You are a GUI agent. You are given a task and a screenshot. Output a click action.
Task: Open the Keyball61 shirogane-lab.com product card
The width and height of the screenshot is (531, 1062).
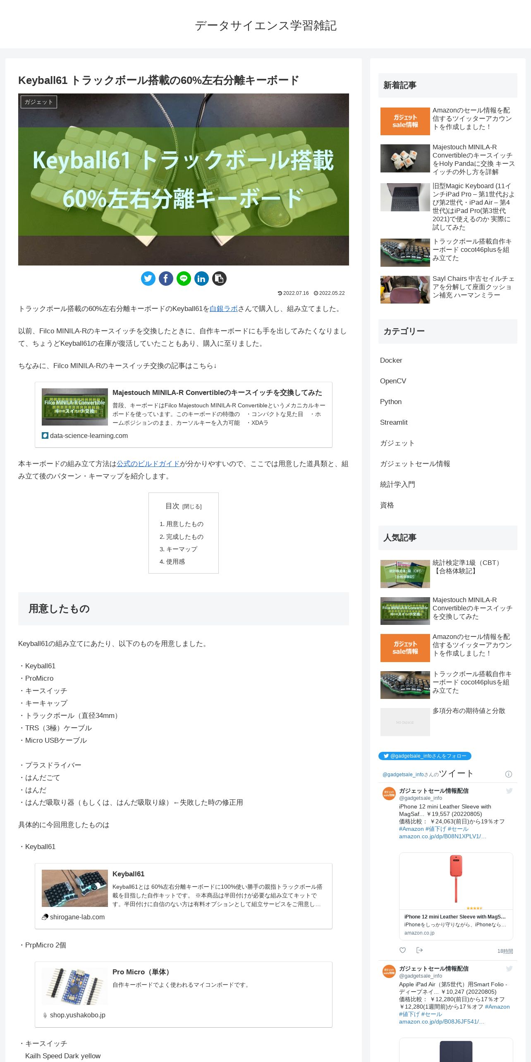184,896
